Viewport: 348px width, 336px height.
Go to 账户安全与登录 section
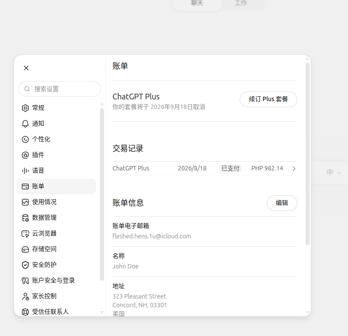click(x=56, y=280)
